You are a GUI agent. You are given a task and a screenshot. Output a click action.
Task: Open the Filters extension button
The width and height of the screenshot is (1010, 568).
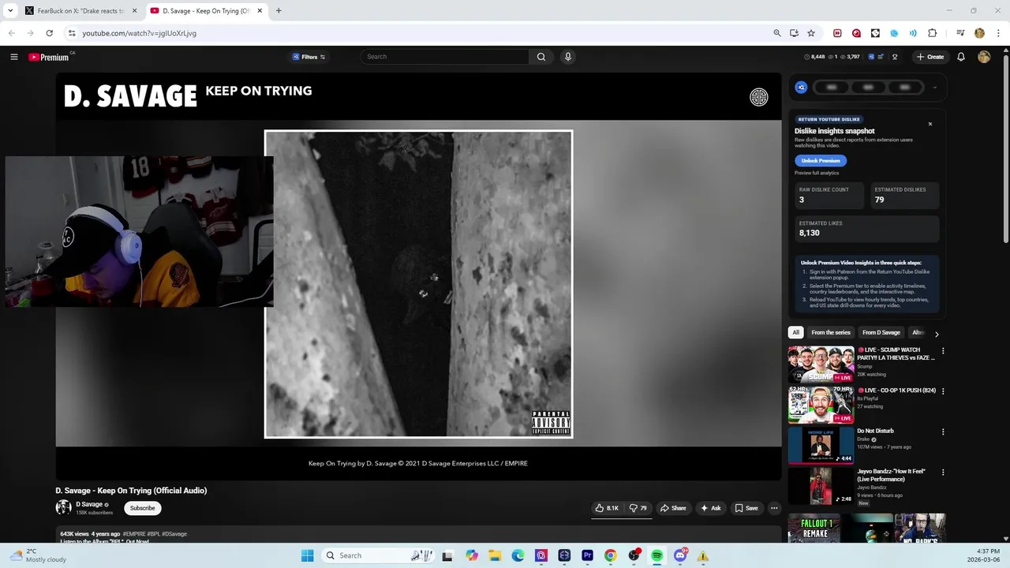[309, 57]
